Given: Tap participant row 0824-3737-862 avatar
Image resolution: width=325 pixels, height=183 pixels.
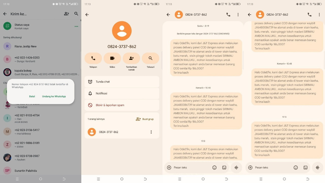Looking at the screenshot, I should coord(92,132).
